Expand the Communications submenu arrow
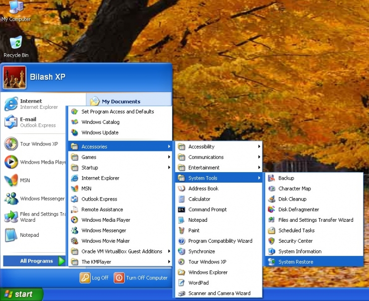Viewport: 369px width, 301px height. pos(259,158)
